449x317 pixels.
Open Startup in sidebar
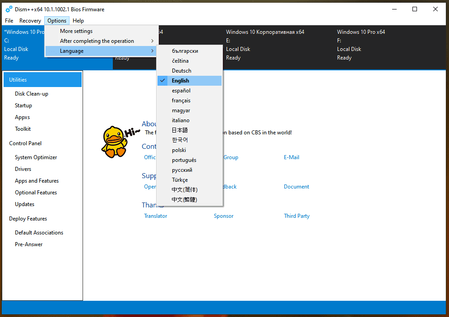[x=23, y=106]
